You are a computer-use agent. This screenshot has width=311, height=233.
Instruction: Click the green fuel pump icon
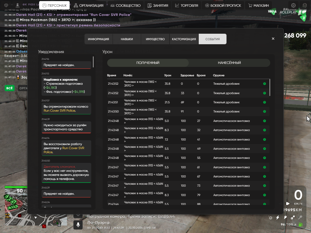coord(300,224)
